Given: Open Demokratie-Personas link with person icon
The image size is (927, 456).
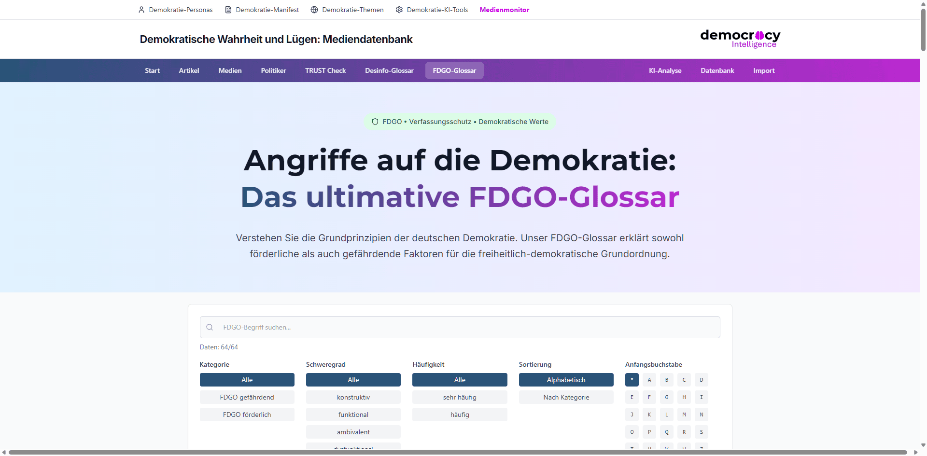Looking at the screenshot, I should pos(175,10).
